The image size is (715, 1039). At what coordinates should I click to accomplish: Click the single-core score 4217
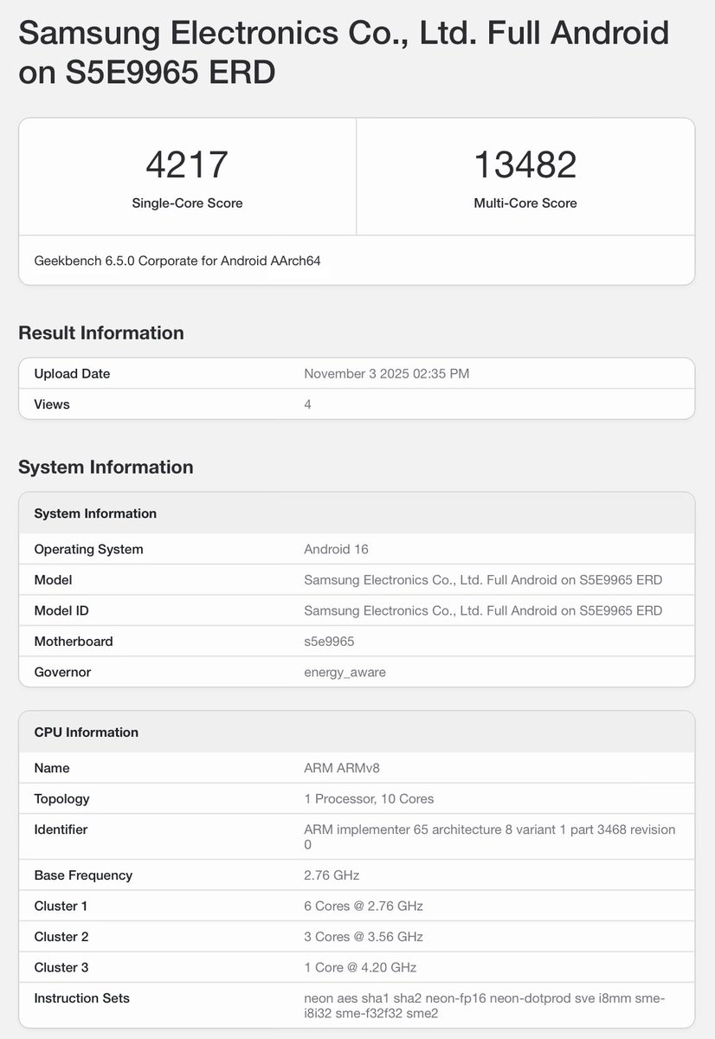coord(187,165)
